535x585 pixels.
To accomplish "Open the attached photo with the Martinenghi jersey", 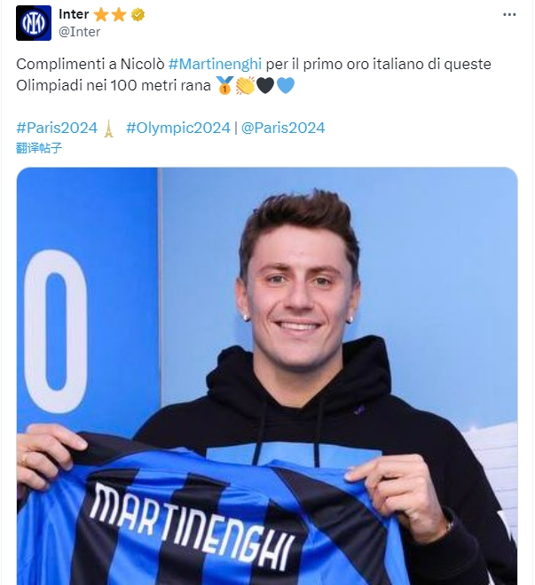I will point(267,376).
